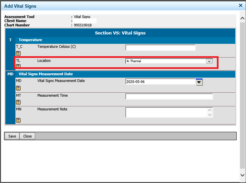Click help icon under MT Measurement Time
The height and width of the screenshot is (183, 246).
(x=18, y=102)
